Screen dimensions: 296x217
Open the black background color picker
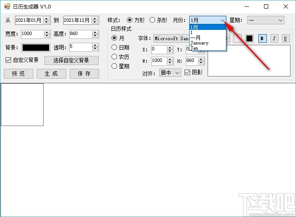(36, 47)
